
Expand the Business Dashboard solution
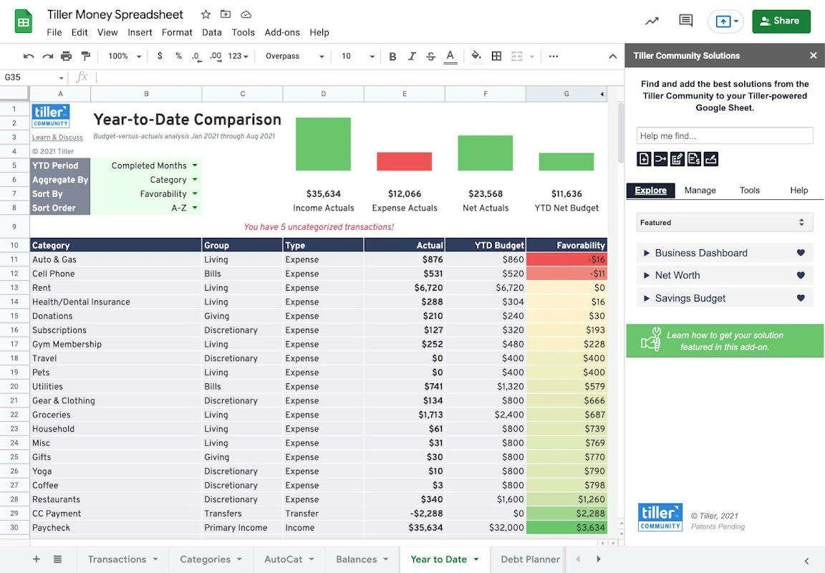point(647,253)
